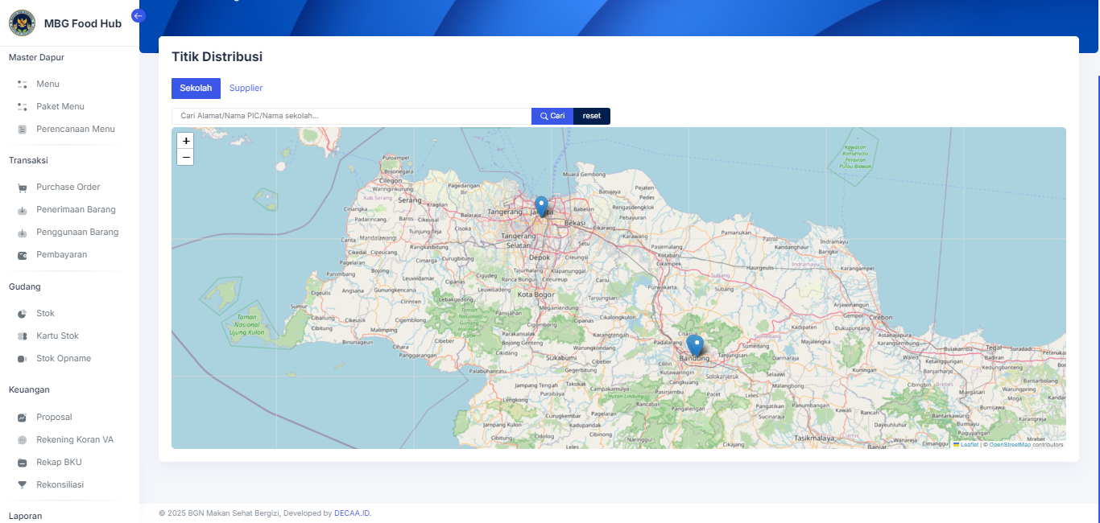The image size is (1100, 523).
Task: Select the Stok Opname icon
Action: tap(22, 358)
